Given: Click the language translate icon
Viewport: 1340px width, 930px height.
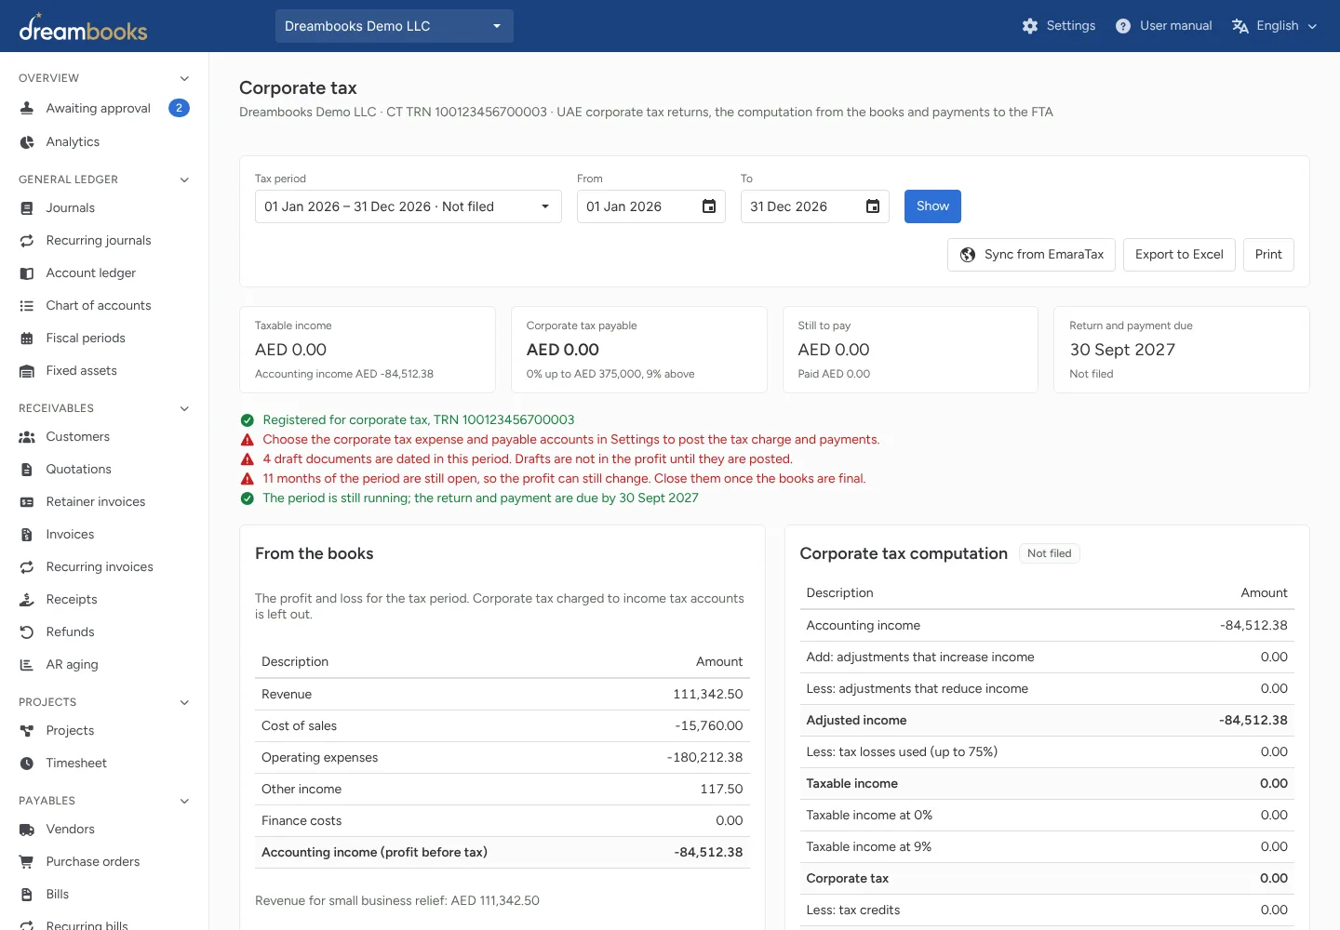Looking at the screenshot, I should (x=1239, y=26).
